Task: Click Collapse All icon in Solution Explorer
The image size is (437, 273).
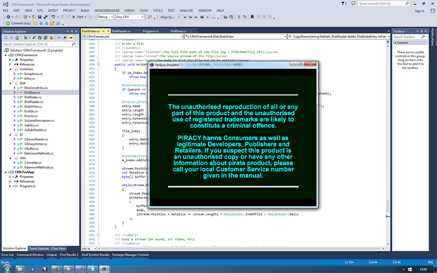Action: point(46,37)
